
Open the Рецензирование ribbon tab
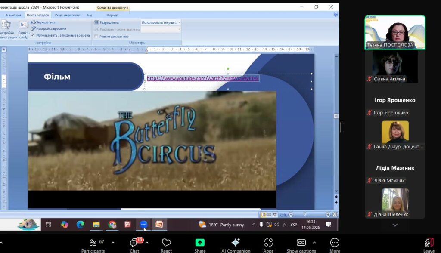pyautogui.click(x=68, y=15)
